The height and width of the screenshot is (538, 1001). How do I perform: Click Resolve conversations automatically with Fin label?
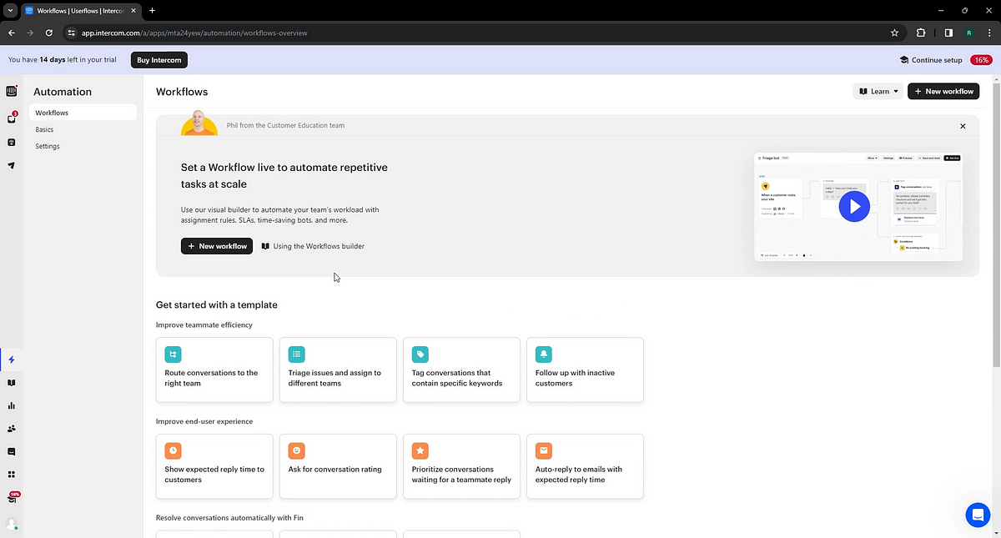229,518
